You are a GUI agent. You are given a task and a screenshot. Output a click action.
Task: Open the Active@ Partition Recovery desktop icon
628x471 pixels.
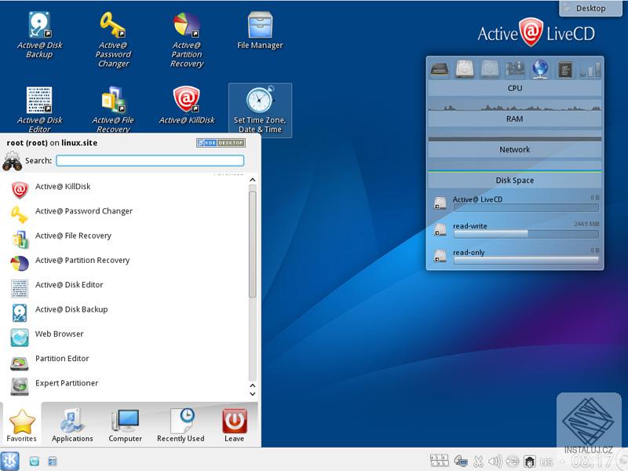point(187,39)
